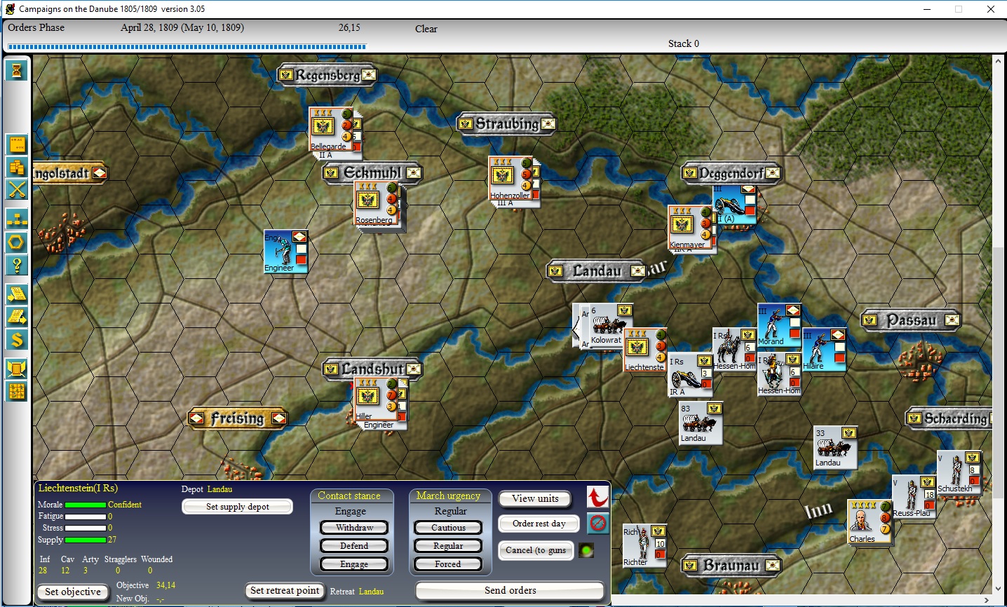
Task: Click the green Supply bar
Action: point(86,540)
